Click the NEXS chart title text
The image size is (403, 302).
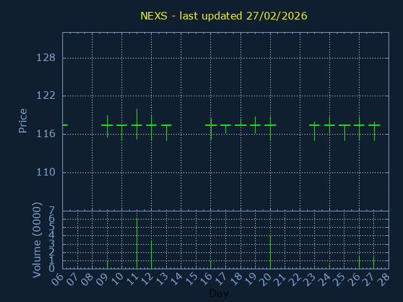coord(224,15)
